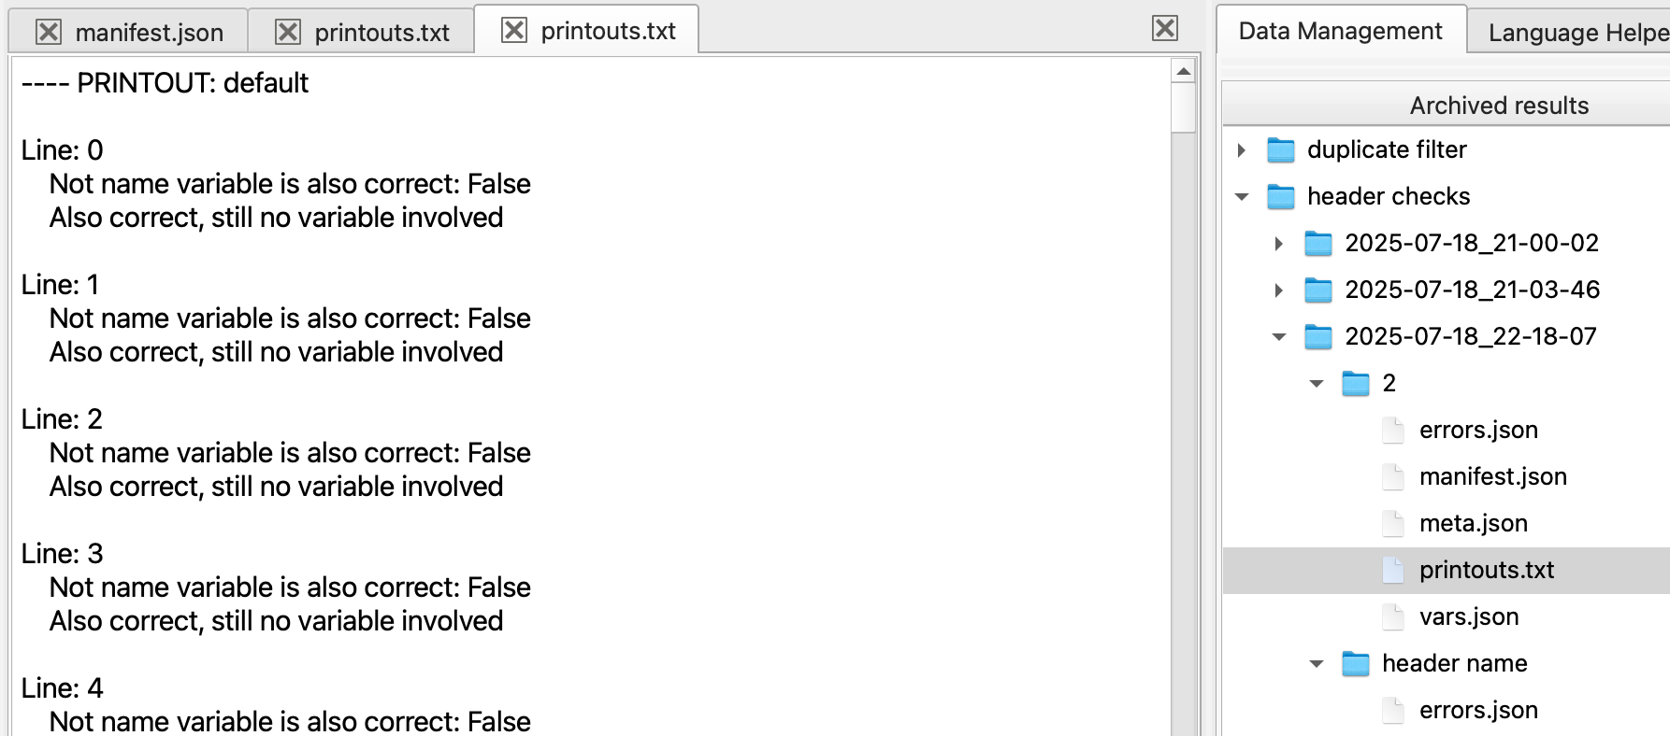This screenshot has width=1670, height=736.
Task: Click the scroll up arrow of text view
Action: [x=1183, y=71]
